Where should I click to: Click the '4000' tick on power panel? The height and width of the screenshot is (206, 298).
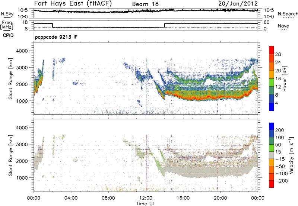(22, 51)
